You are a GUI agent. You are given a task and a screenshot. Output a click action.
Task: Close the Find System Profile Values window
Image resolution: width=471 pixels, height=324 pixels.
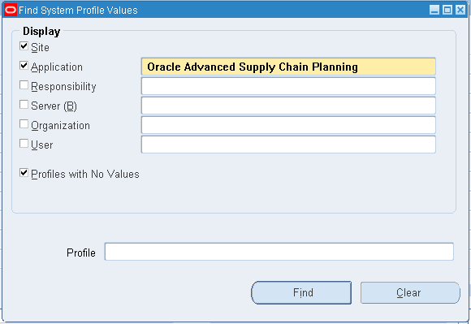point(460,10)
